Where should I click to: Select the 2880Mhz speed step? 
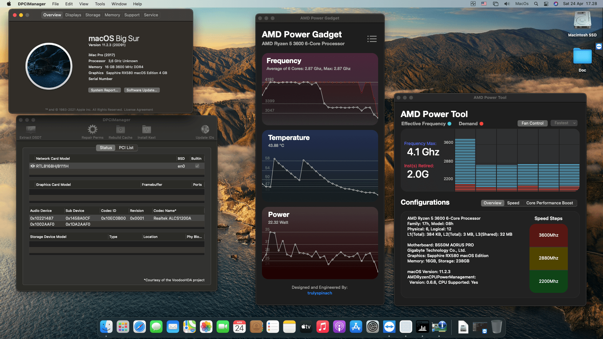[548, 258]
